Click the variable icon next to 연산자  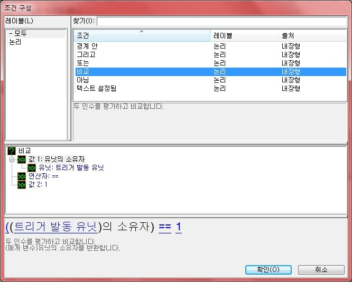(22, 176)
